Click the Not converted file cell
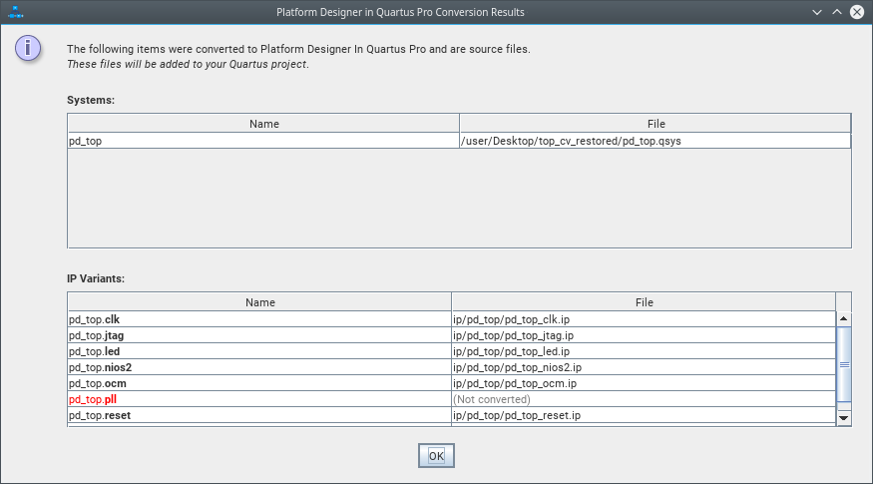 644,399
